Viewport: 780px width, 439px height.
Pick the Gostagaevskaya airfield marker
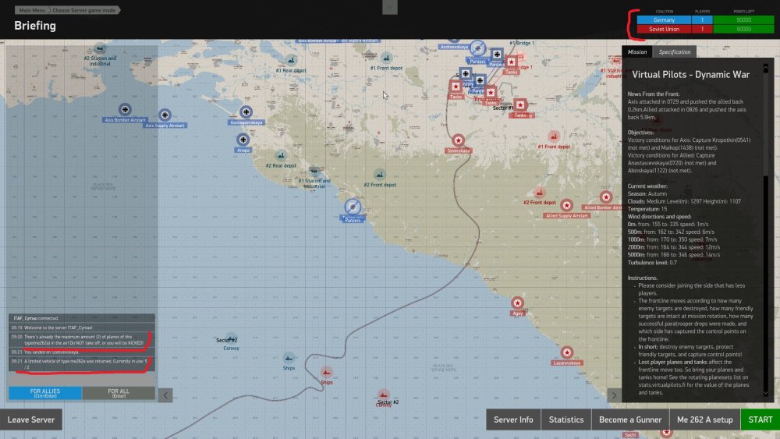(x=246, y=112)
